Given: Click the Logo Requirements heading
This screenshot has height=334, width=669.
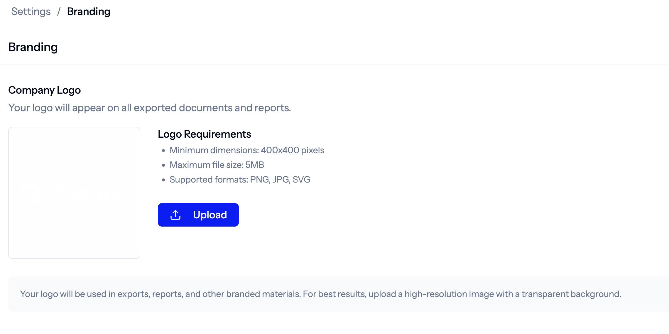Looking at the screenshot, I should pos(204,134).
